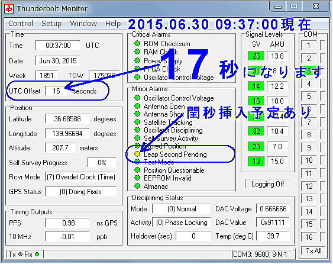Open the Control menu
Screen dimensions: 333x264
click(x=21, y=24)
